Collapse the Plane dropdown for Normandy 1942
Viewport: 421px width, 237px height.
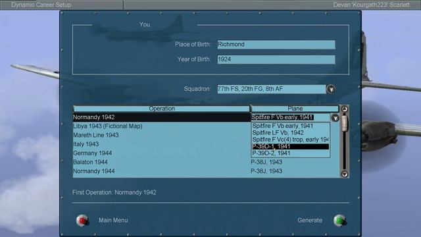point(335,118)
